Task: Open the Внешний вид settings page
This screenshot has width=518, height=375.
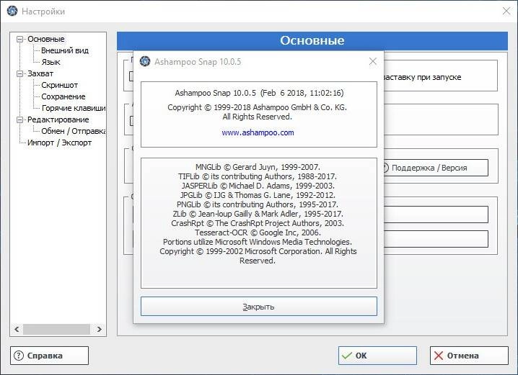Action: pos(65,50)
